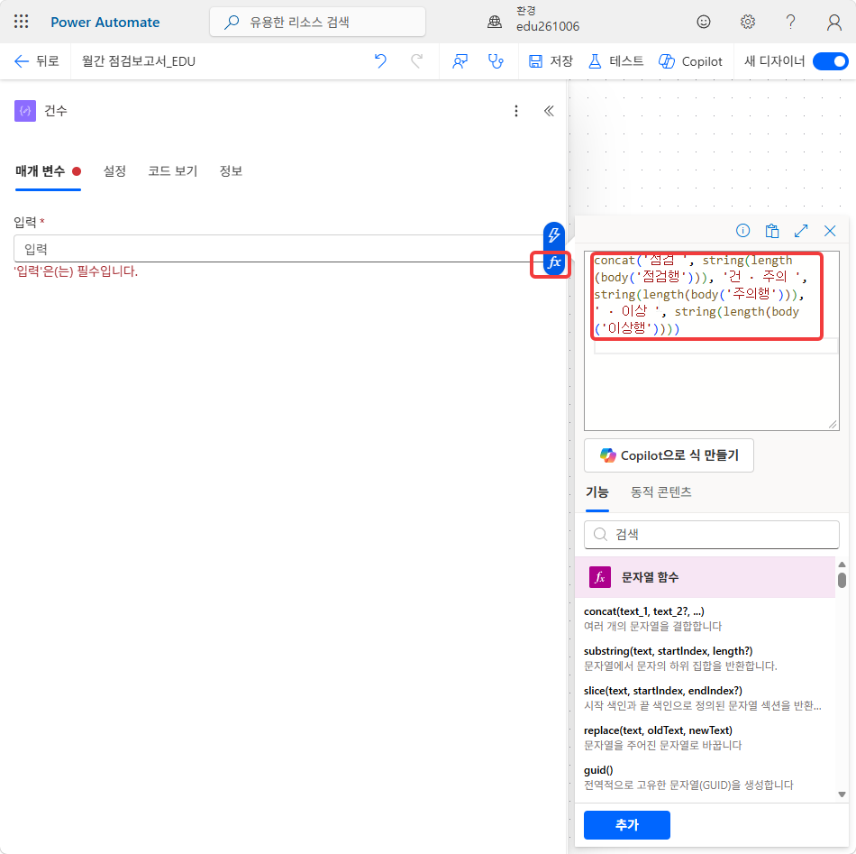856x854 pixels.
Task: Click Copilot으로 식 만들기 button
Action: 669,455
